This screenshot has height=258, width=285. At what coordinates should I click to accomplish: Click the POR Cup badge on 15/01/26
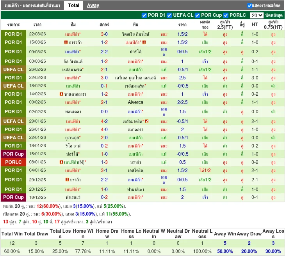click(x=13, y=154)
